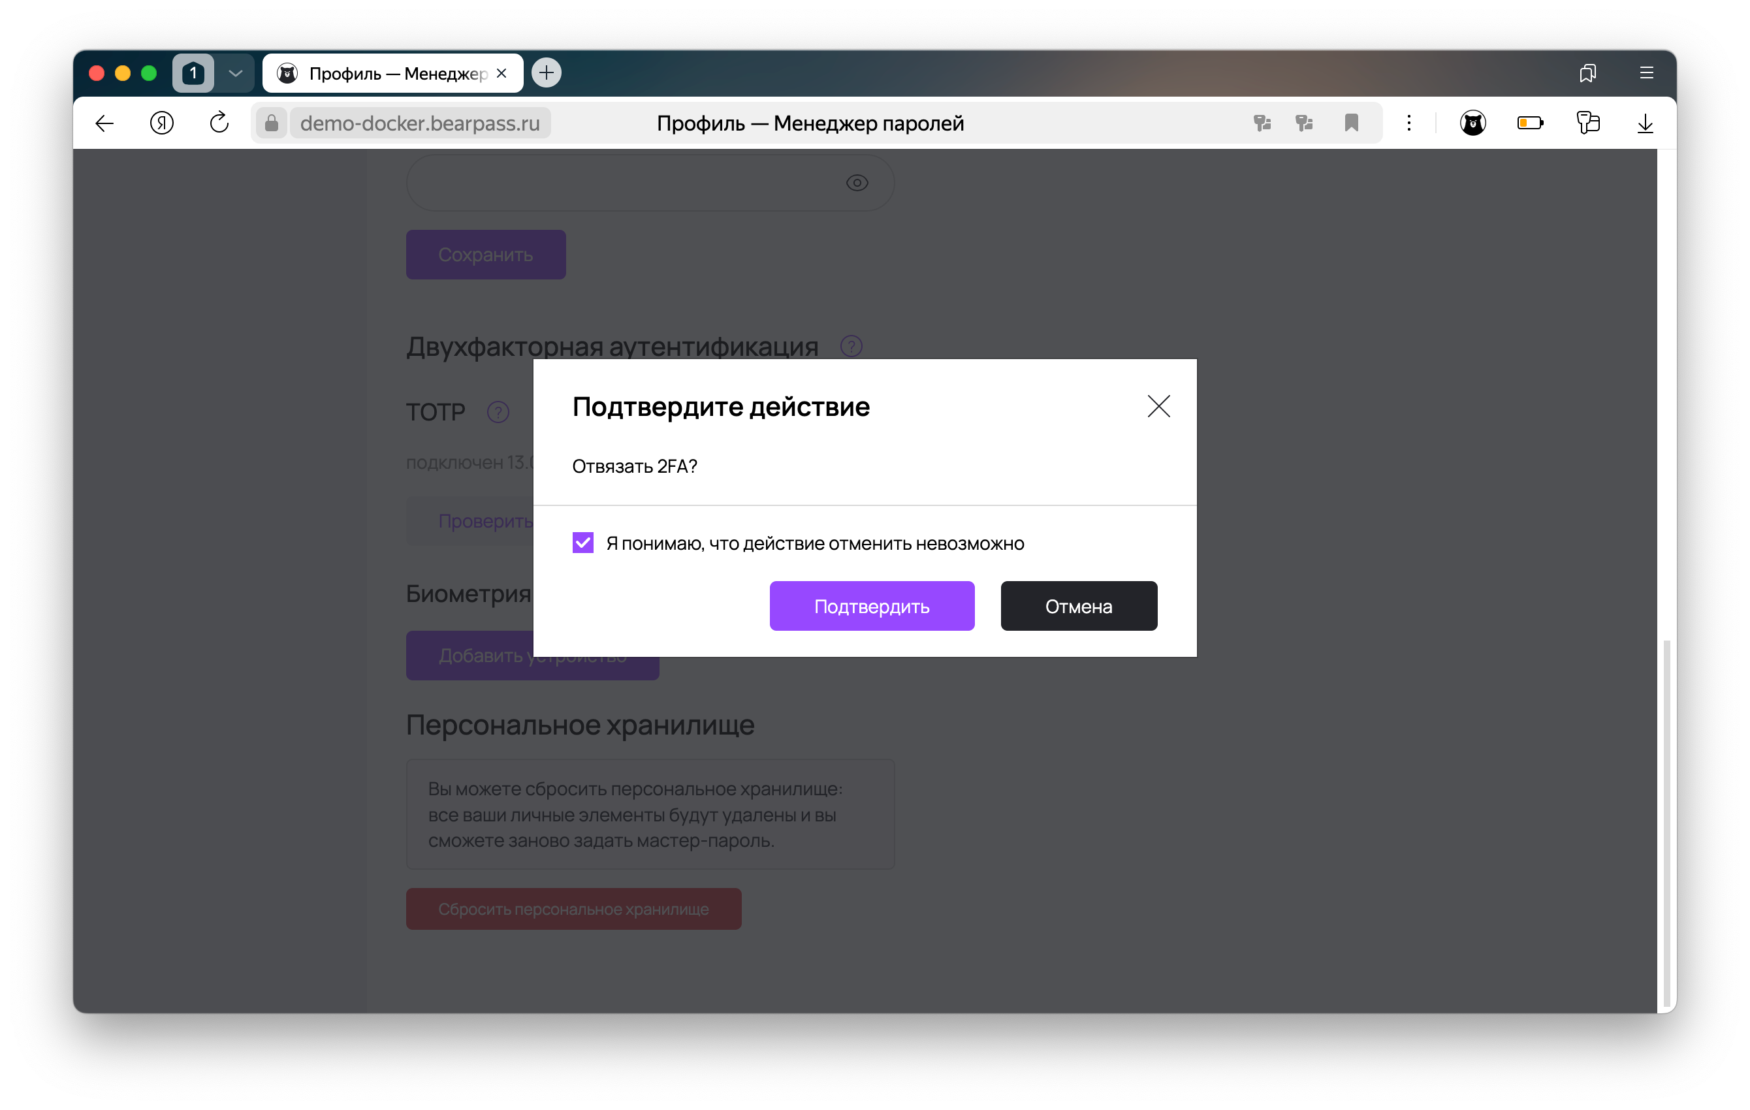Viewport: 1750px width, 1110px height.
Task: Reload the page with the refresh icon
Action: 219,123
